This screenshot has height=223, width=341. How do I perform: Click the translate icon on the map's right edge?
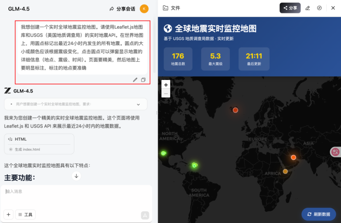(x=335, y=151)
